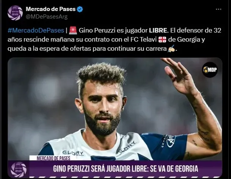Click the Georgia flag emoji

tap(162, 39)
